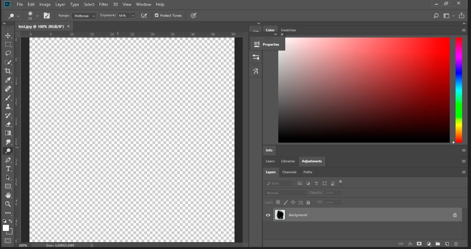Select the Eraser tool
This screenshot has height=249, width=471.
coord(8,124)
